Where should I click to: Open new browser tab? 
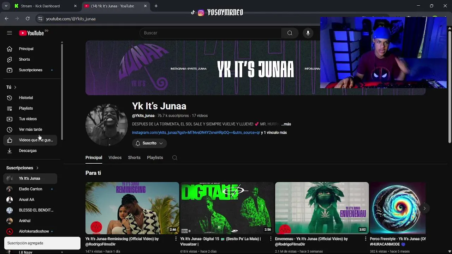(156, 6)
